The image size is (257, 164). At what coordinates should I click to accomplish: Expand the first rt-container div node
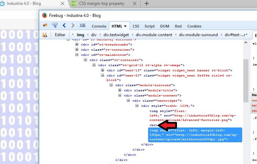pyautogui.click(x=77, y=49)
